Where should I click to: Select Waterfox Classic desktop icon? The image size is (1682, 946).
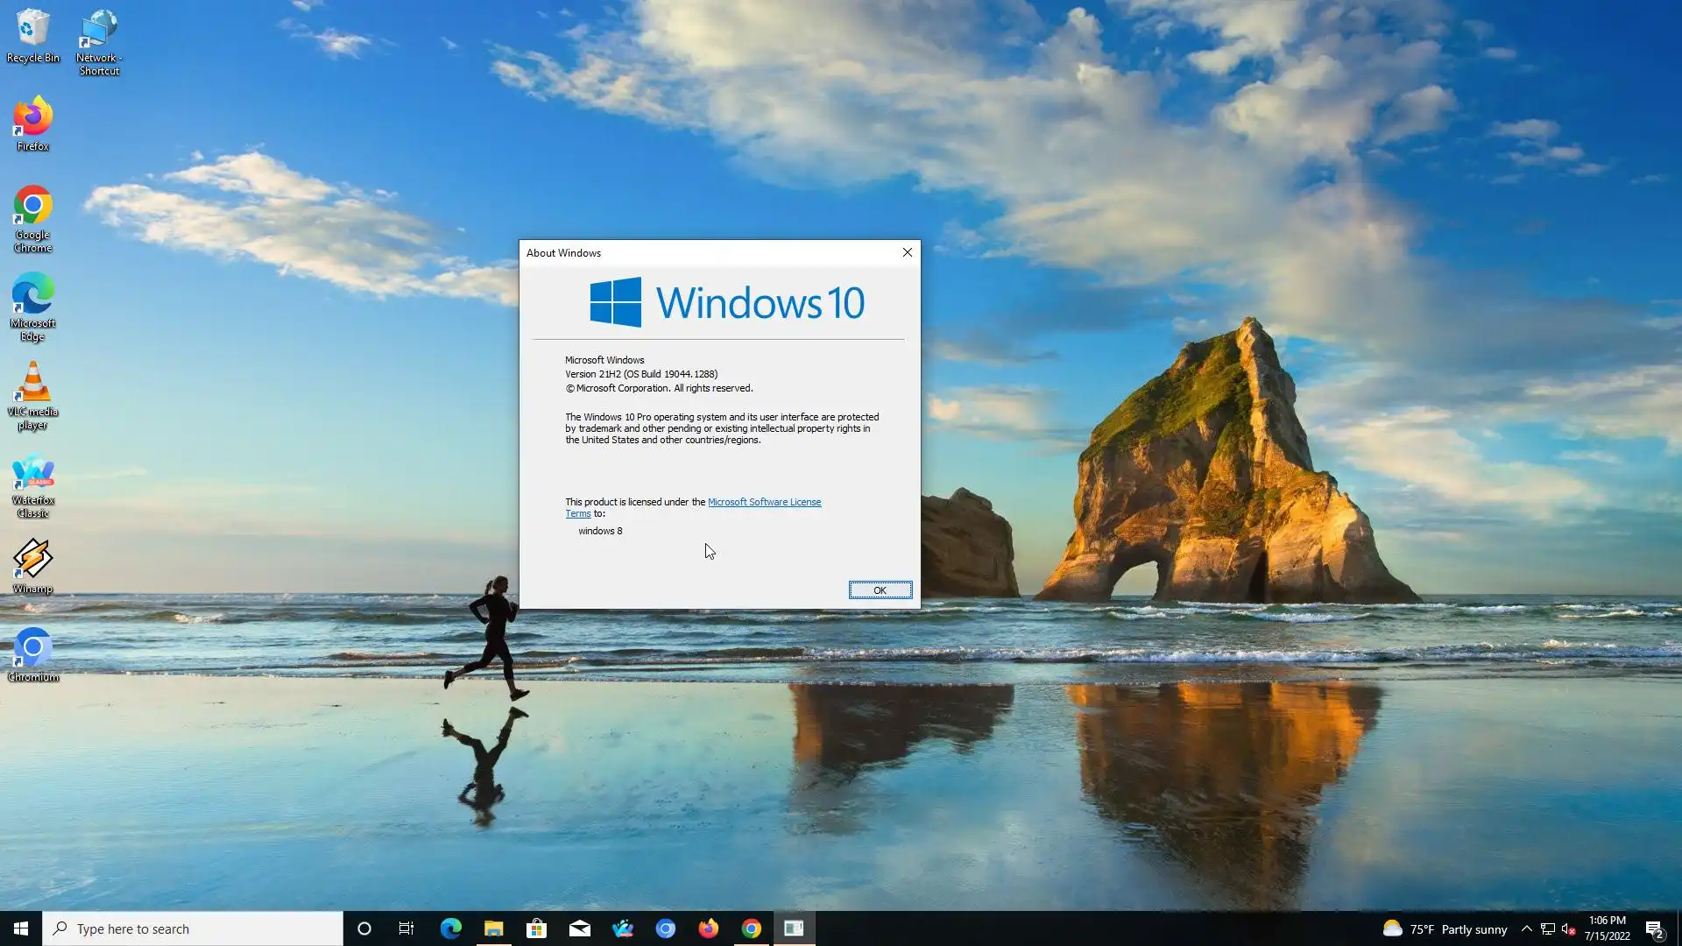click(32, 484)
